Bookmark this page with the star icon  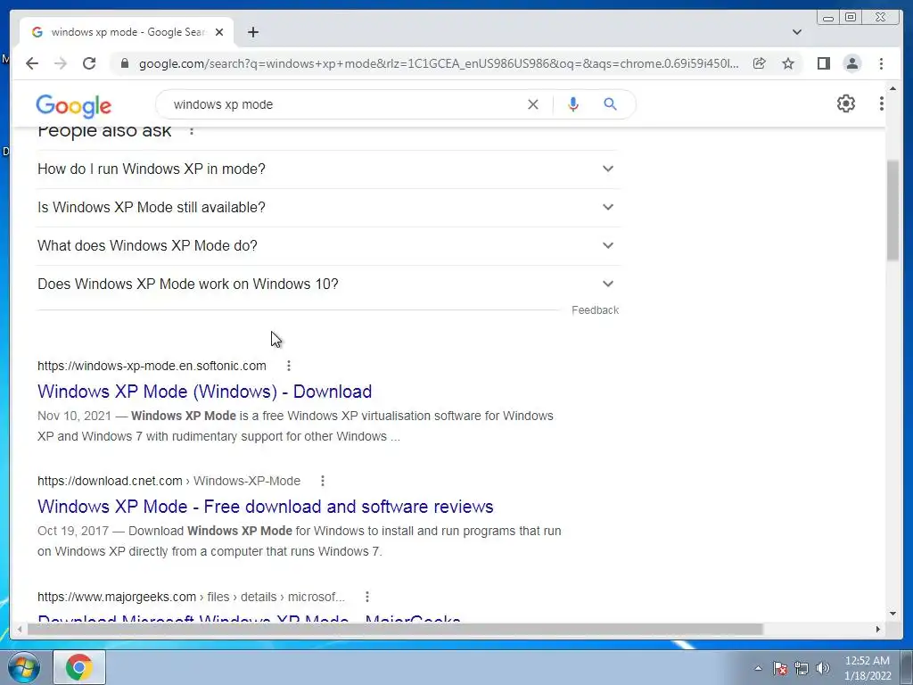pos(788,63)
